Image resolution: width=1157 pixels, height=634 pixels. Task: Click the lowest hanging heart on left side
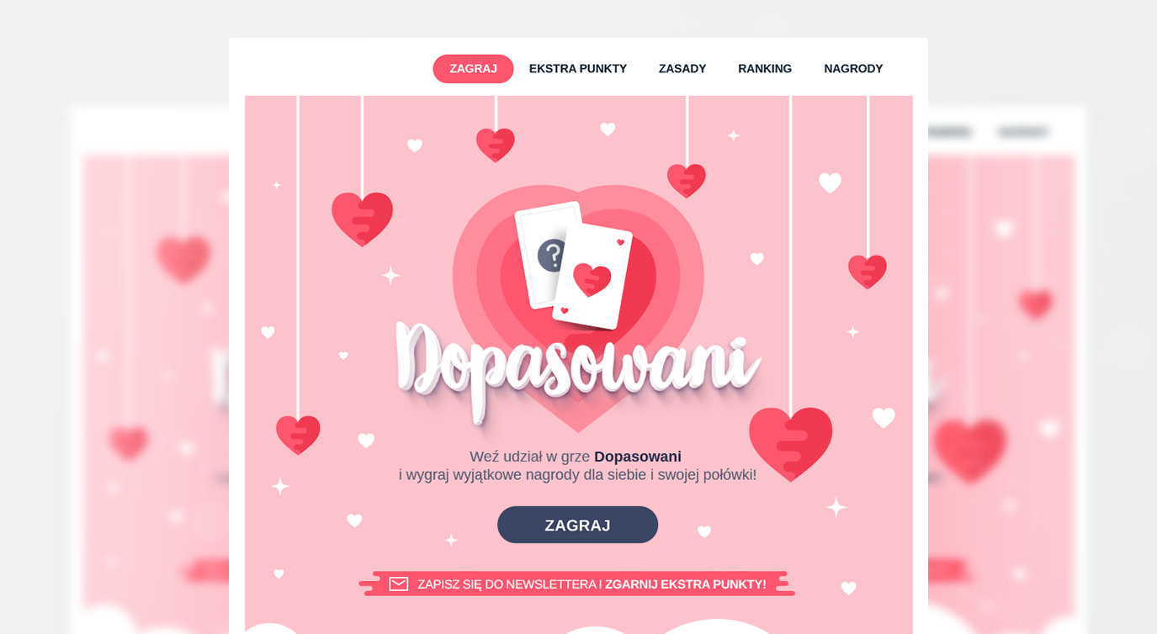298,435
